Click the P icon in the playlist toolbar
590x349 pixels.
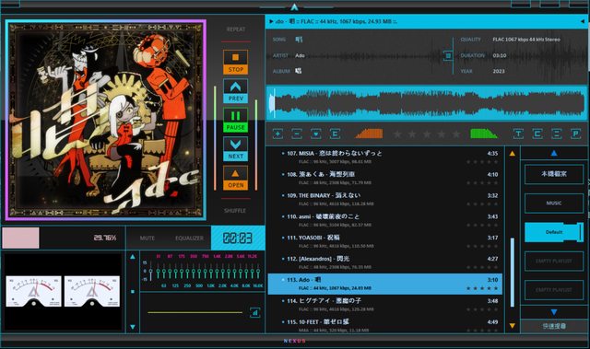(x=575, y=134)
